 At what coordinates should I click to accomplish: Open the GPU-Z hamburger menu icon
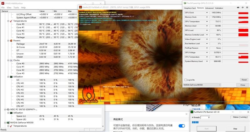tap(247, 7)
